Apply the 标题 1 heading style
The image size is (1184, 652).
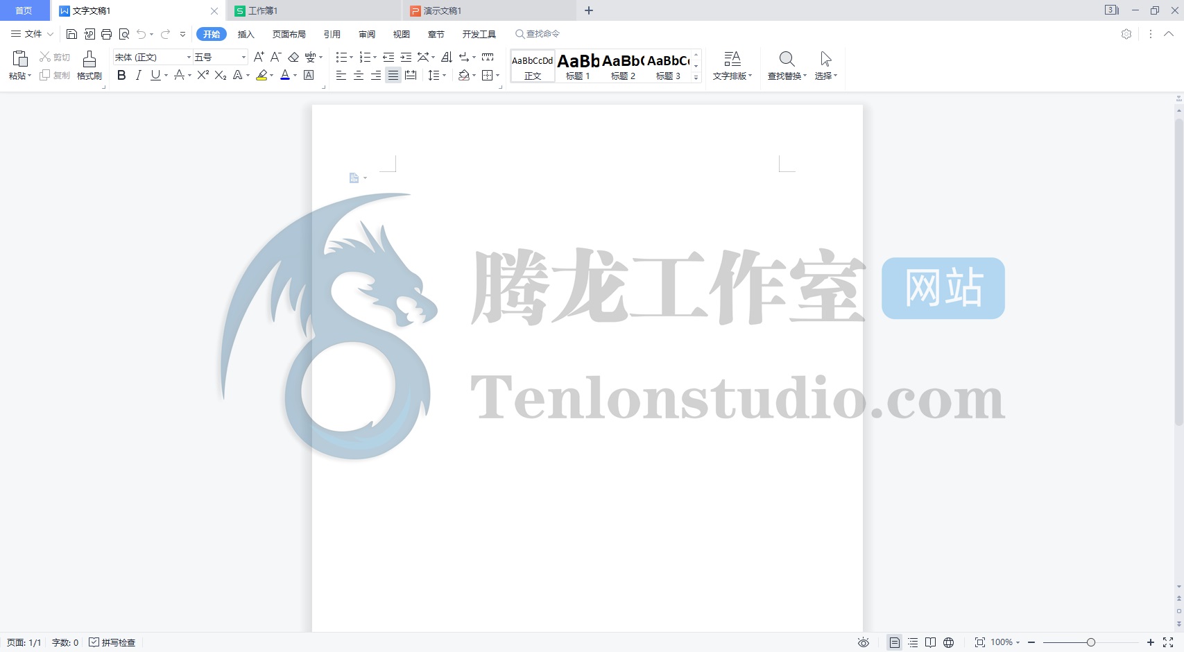(x=578, y=67)
